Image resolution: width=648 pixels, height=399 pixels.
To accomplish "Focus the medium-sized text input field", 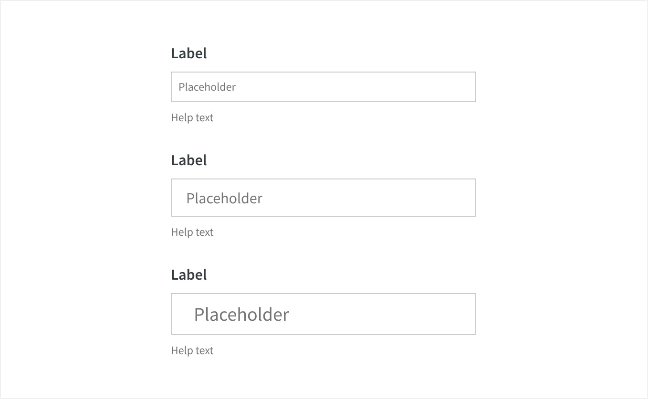I will click(323, 198).
